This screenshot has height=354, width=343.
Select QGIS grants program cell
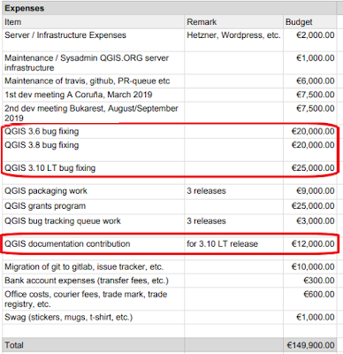point(94,206)
